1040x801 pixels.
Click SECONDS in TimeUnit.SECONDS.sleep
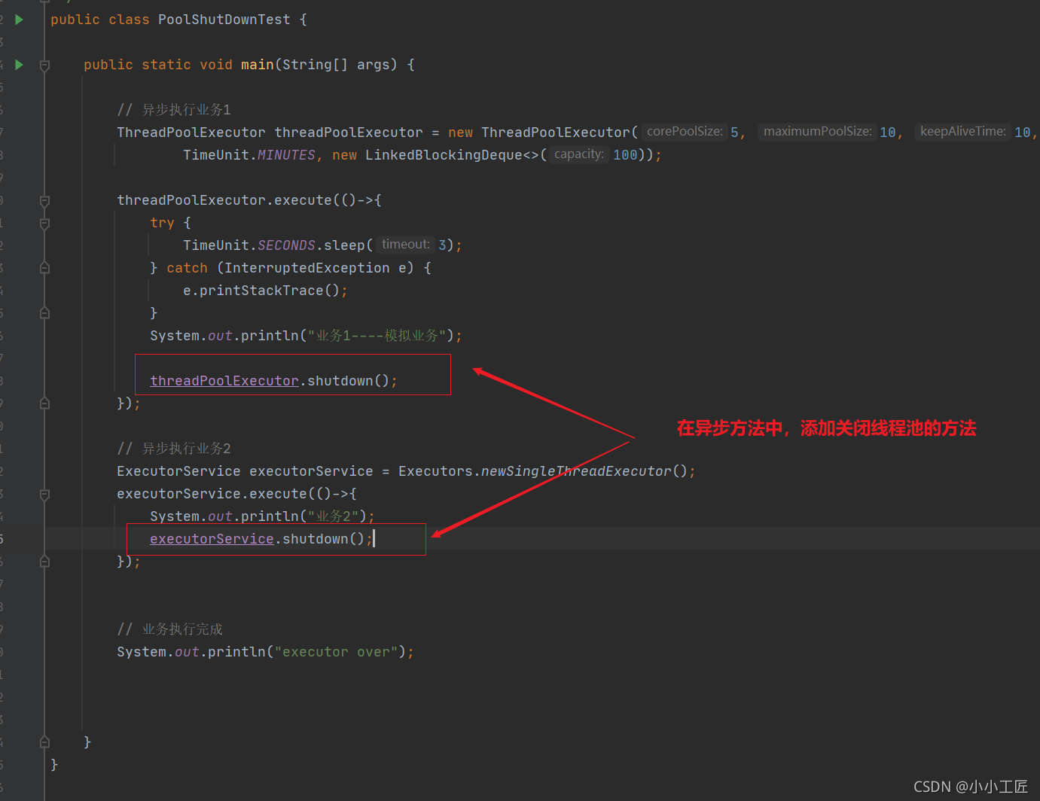click(286, 245)
